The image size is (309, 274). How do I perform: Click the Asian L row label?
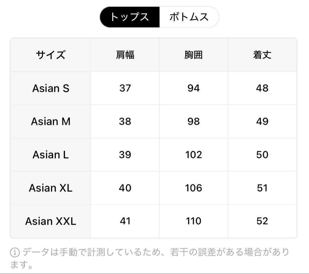51,155
